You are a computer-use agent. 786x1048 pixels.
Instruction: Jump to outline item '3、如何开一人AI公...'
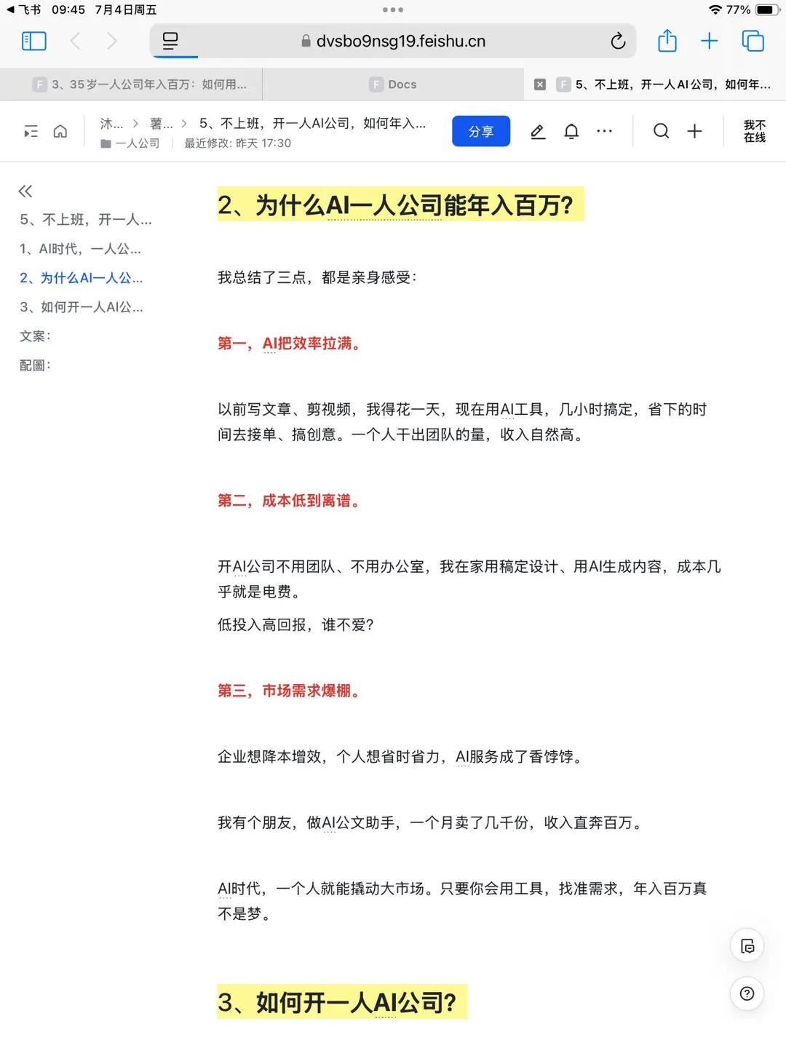[81, 307]
